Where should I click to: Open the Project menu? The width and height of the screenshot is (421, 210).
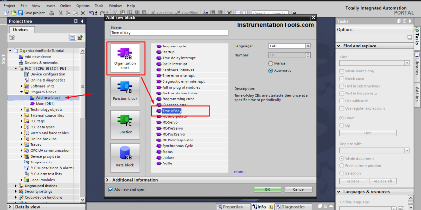point(9,6)
